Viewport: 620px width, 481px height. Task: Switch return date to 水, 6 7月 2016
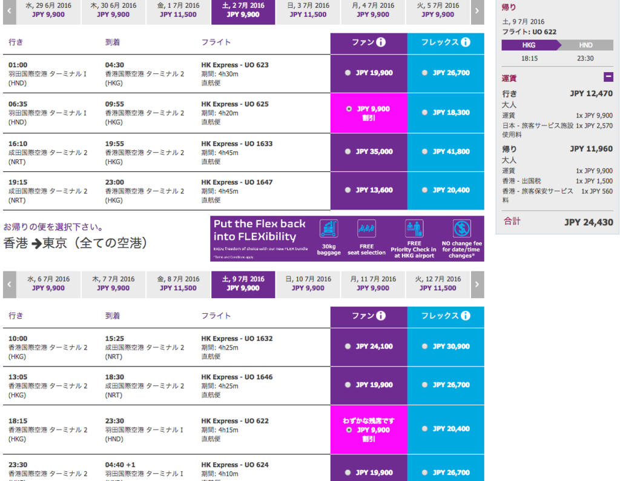click(48, 284)
